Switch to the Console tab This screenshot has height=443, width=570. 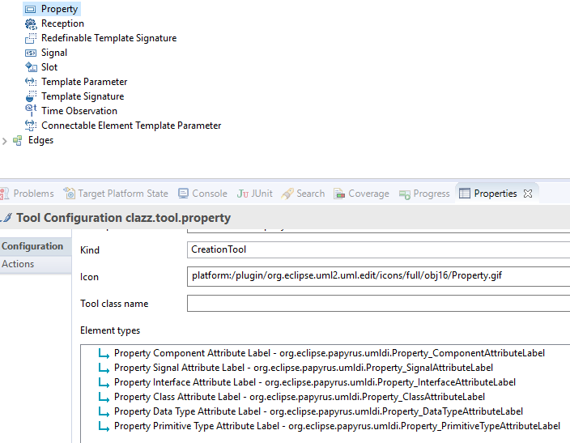[x=210, y=194]
